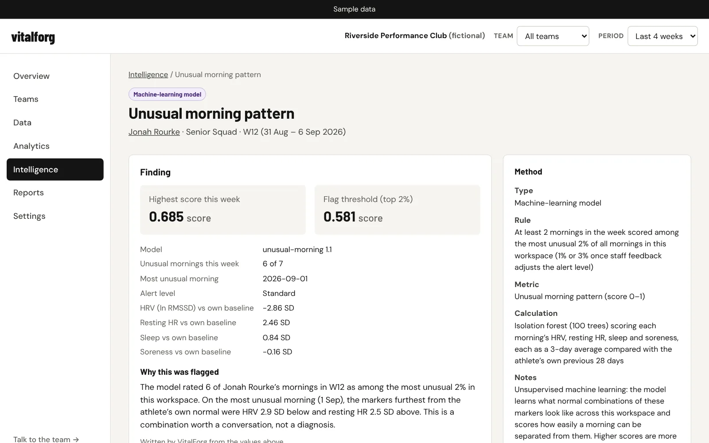Open Teams in sidebar
709x443 pixels.
[55, 99]
